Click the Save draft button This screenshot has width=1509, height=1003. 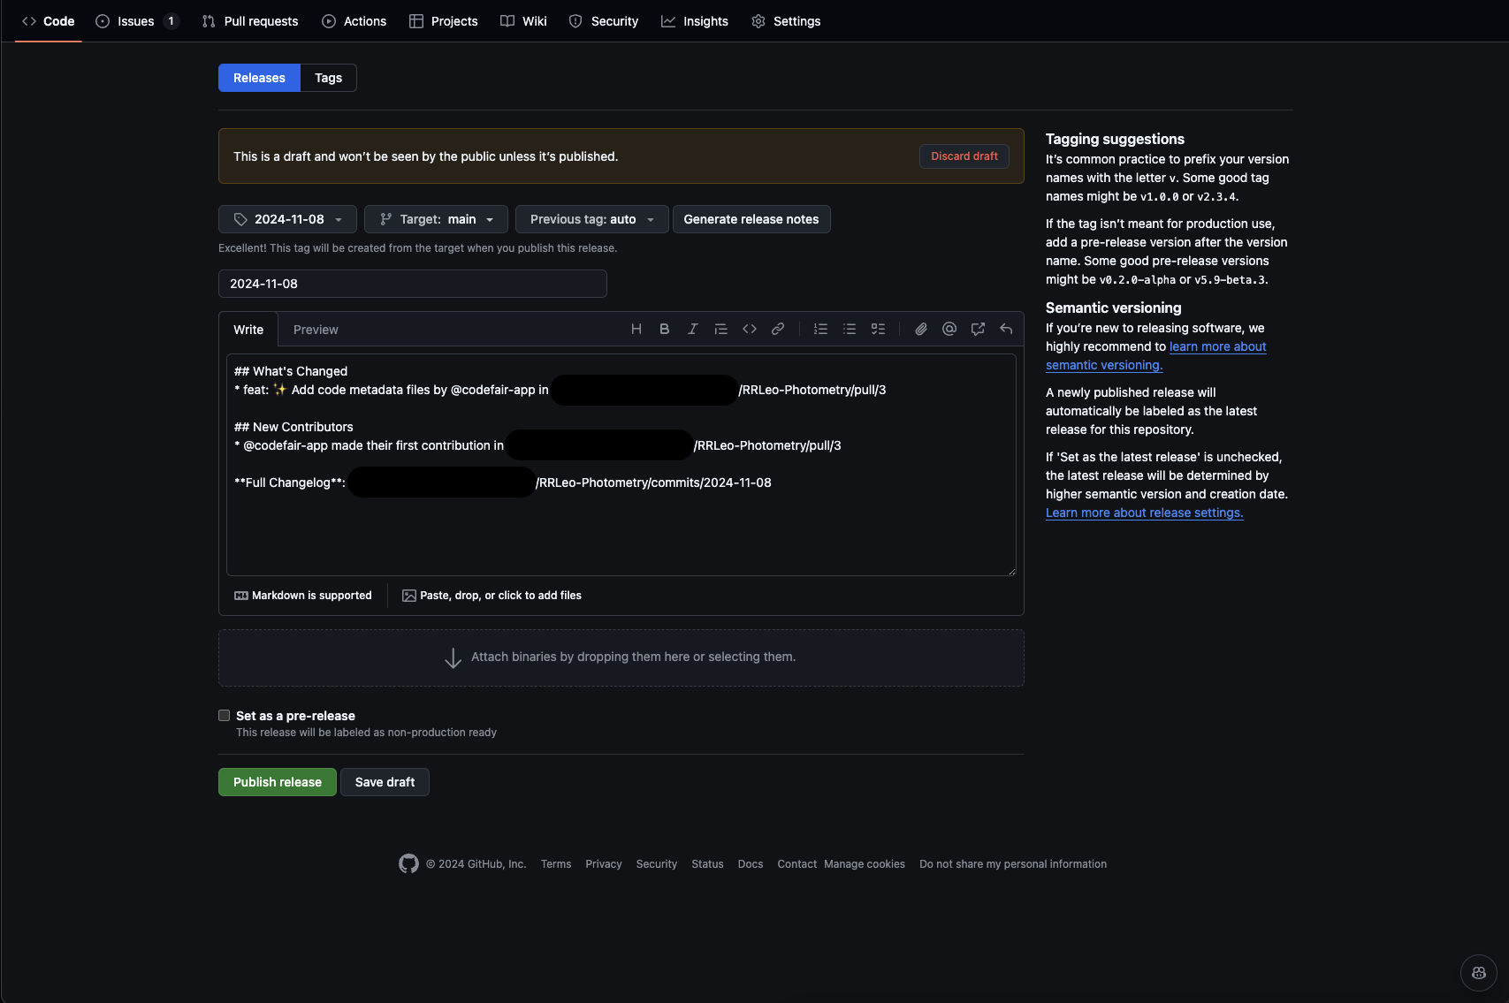(x=385, y=782)
